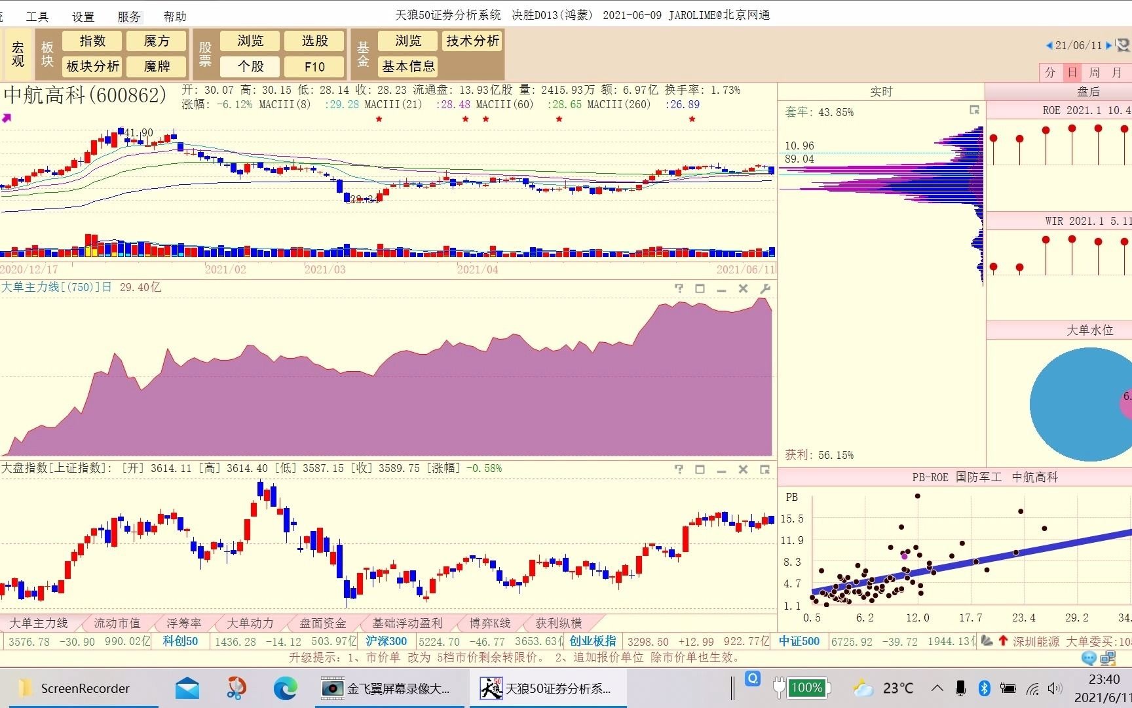Click 浏览 in the 基金 group
This screenshot has height=708, width=1132.
[x=408, y=41]
